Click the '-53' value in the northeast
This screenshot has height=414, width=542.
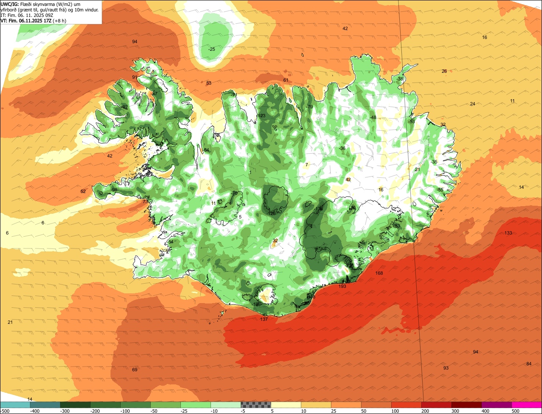pos(412,122)
